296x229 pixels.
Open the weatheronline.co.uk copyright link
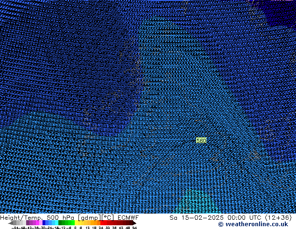[253, 224]
